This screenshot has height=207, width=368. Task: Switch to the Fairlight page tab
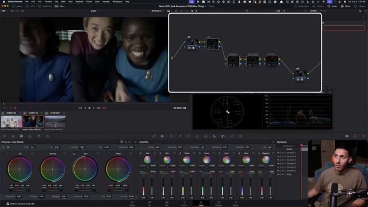(x=218, y=204)
